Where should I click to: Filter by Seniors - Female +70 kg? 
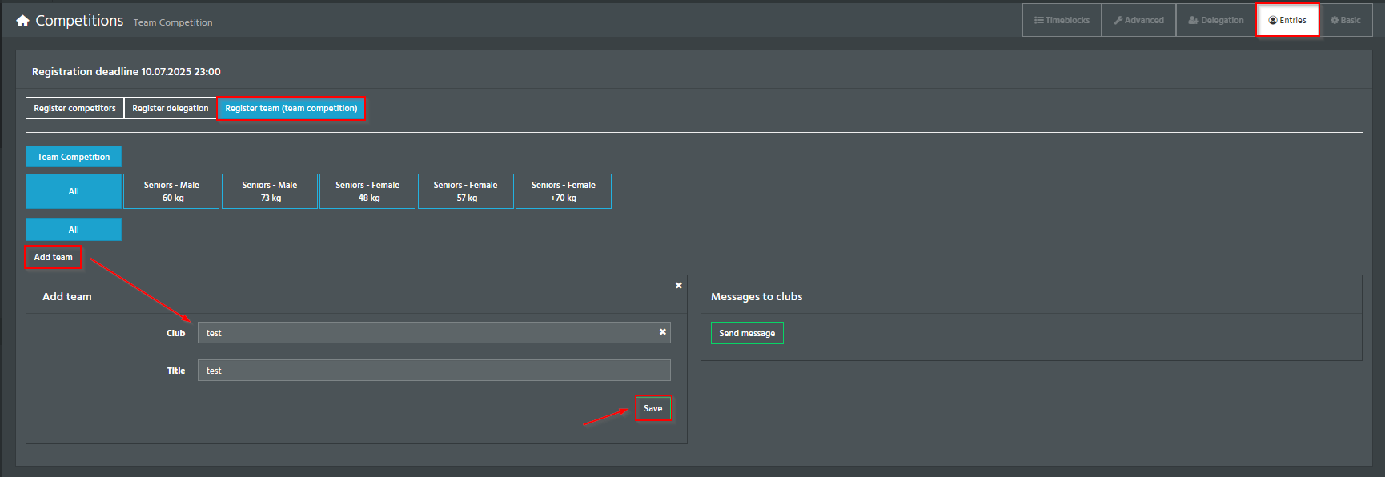tap(564, 191)
